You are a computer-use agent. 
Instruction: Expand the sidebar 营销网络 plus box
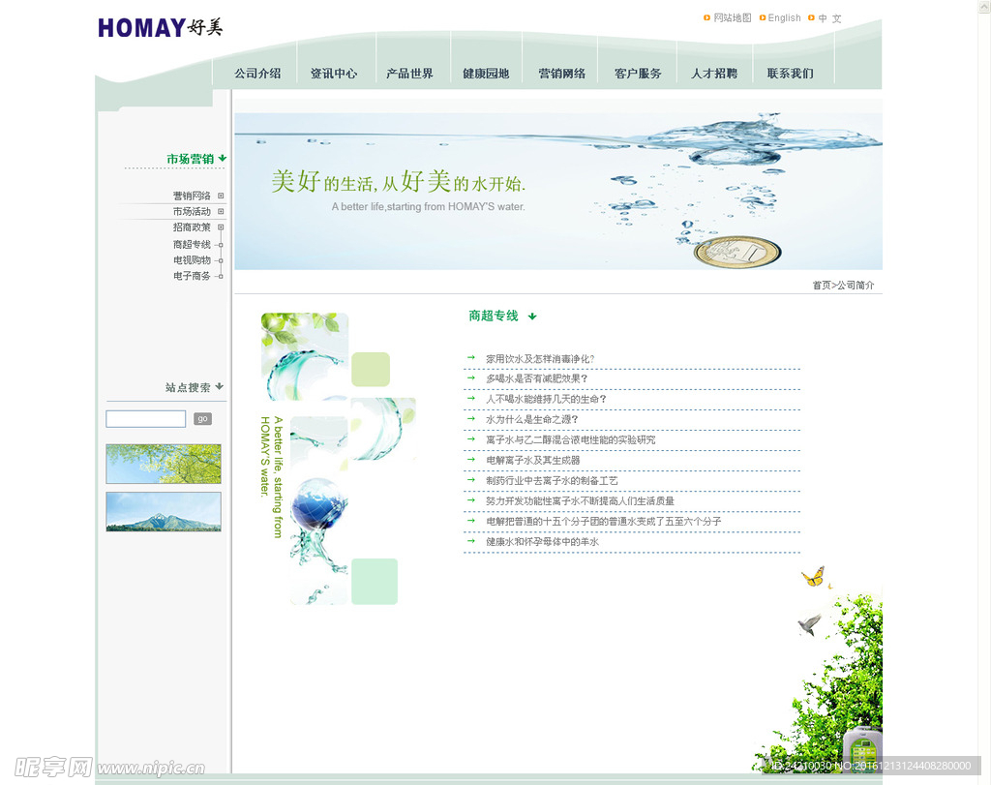[221, 196]
